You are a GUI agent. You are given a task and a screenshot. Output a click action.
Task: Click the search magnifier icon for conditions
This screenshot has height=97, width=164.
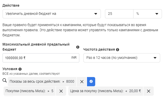(x=5, y=80)
